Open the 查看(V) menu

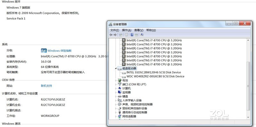pos(139,30)
